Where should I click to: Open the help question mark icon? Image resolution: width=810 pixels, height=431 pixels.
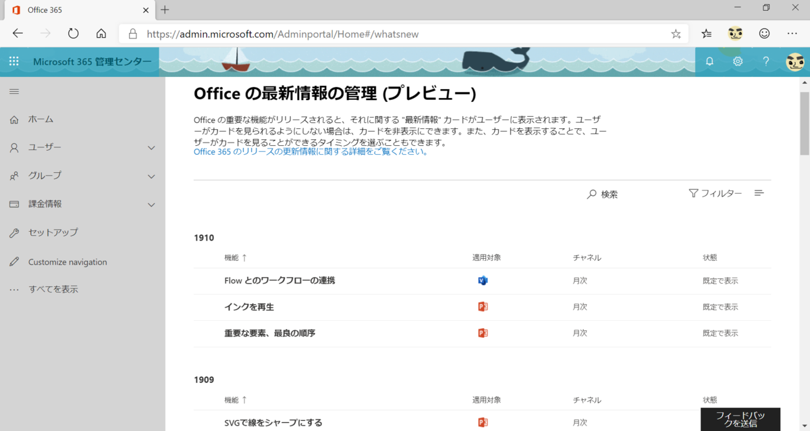click(x=766, y=61)
